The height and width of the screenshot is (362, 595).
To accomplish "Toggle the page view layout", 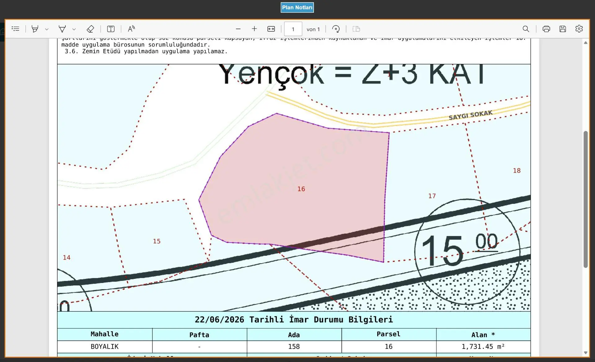I will coord(356,29).
